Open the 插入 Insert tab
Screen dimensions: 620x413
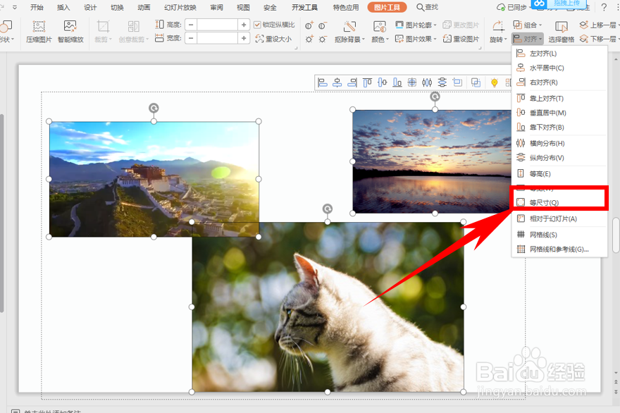[63, 7]
